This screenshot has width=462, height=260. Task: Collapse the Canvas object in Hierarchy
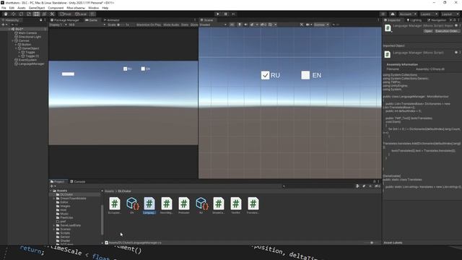pos(13,40)
